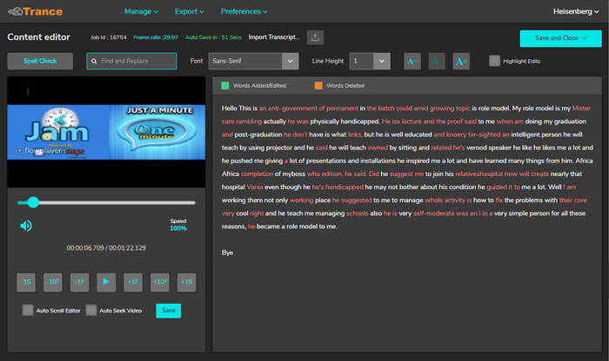Open the Export menu
Viewport: 609px width, 361px height.
[x=189, y=11]
